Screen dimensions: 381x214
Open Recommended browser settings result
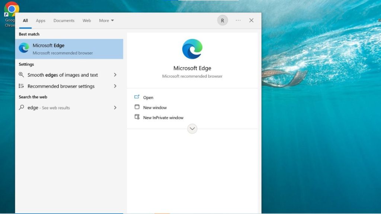pos(61,86)
